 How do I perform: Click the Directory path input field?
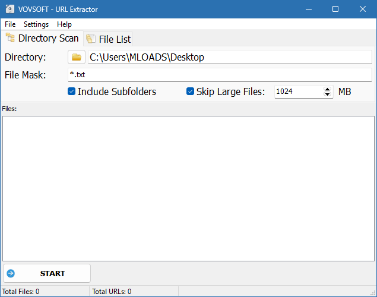point(230,57)
